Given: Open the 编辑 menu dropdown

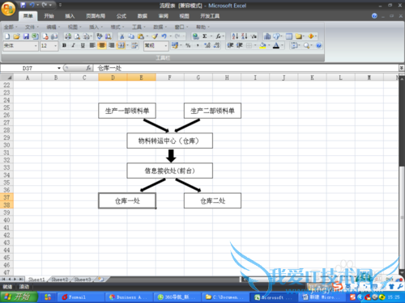Looking at the screenshot, I should click(53, 27).
